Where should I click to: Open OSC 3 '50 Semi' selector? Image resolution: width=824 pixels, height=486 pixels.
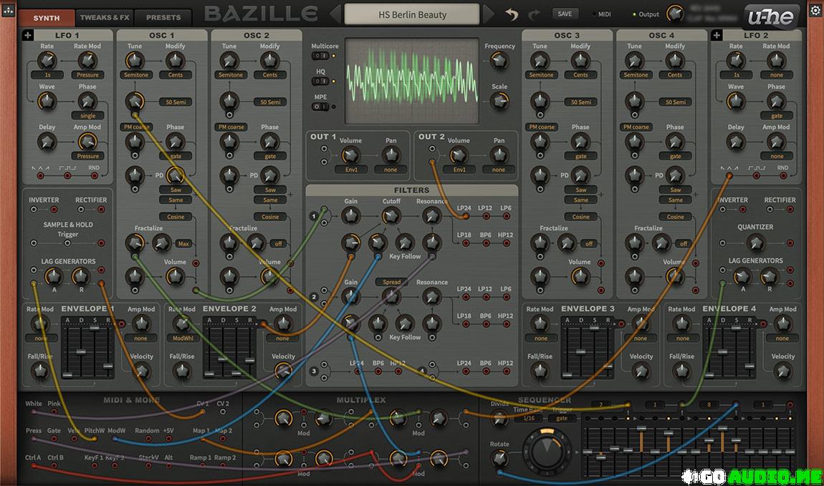pos(581,102)
